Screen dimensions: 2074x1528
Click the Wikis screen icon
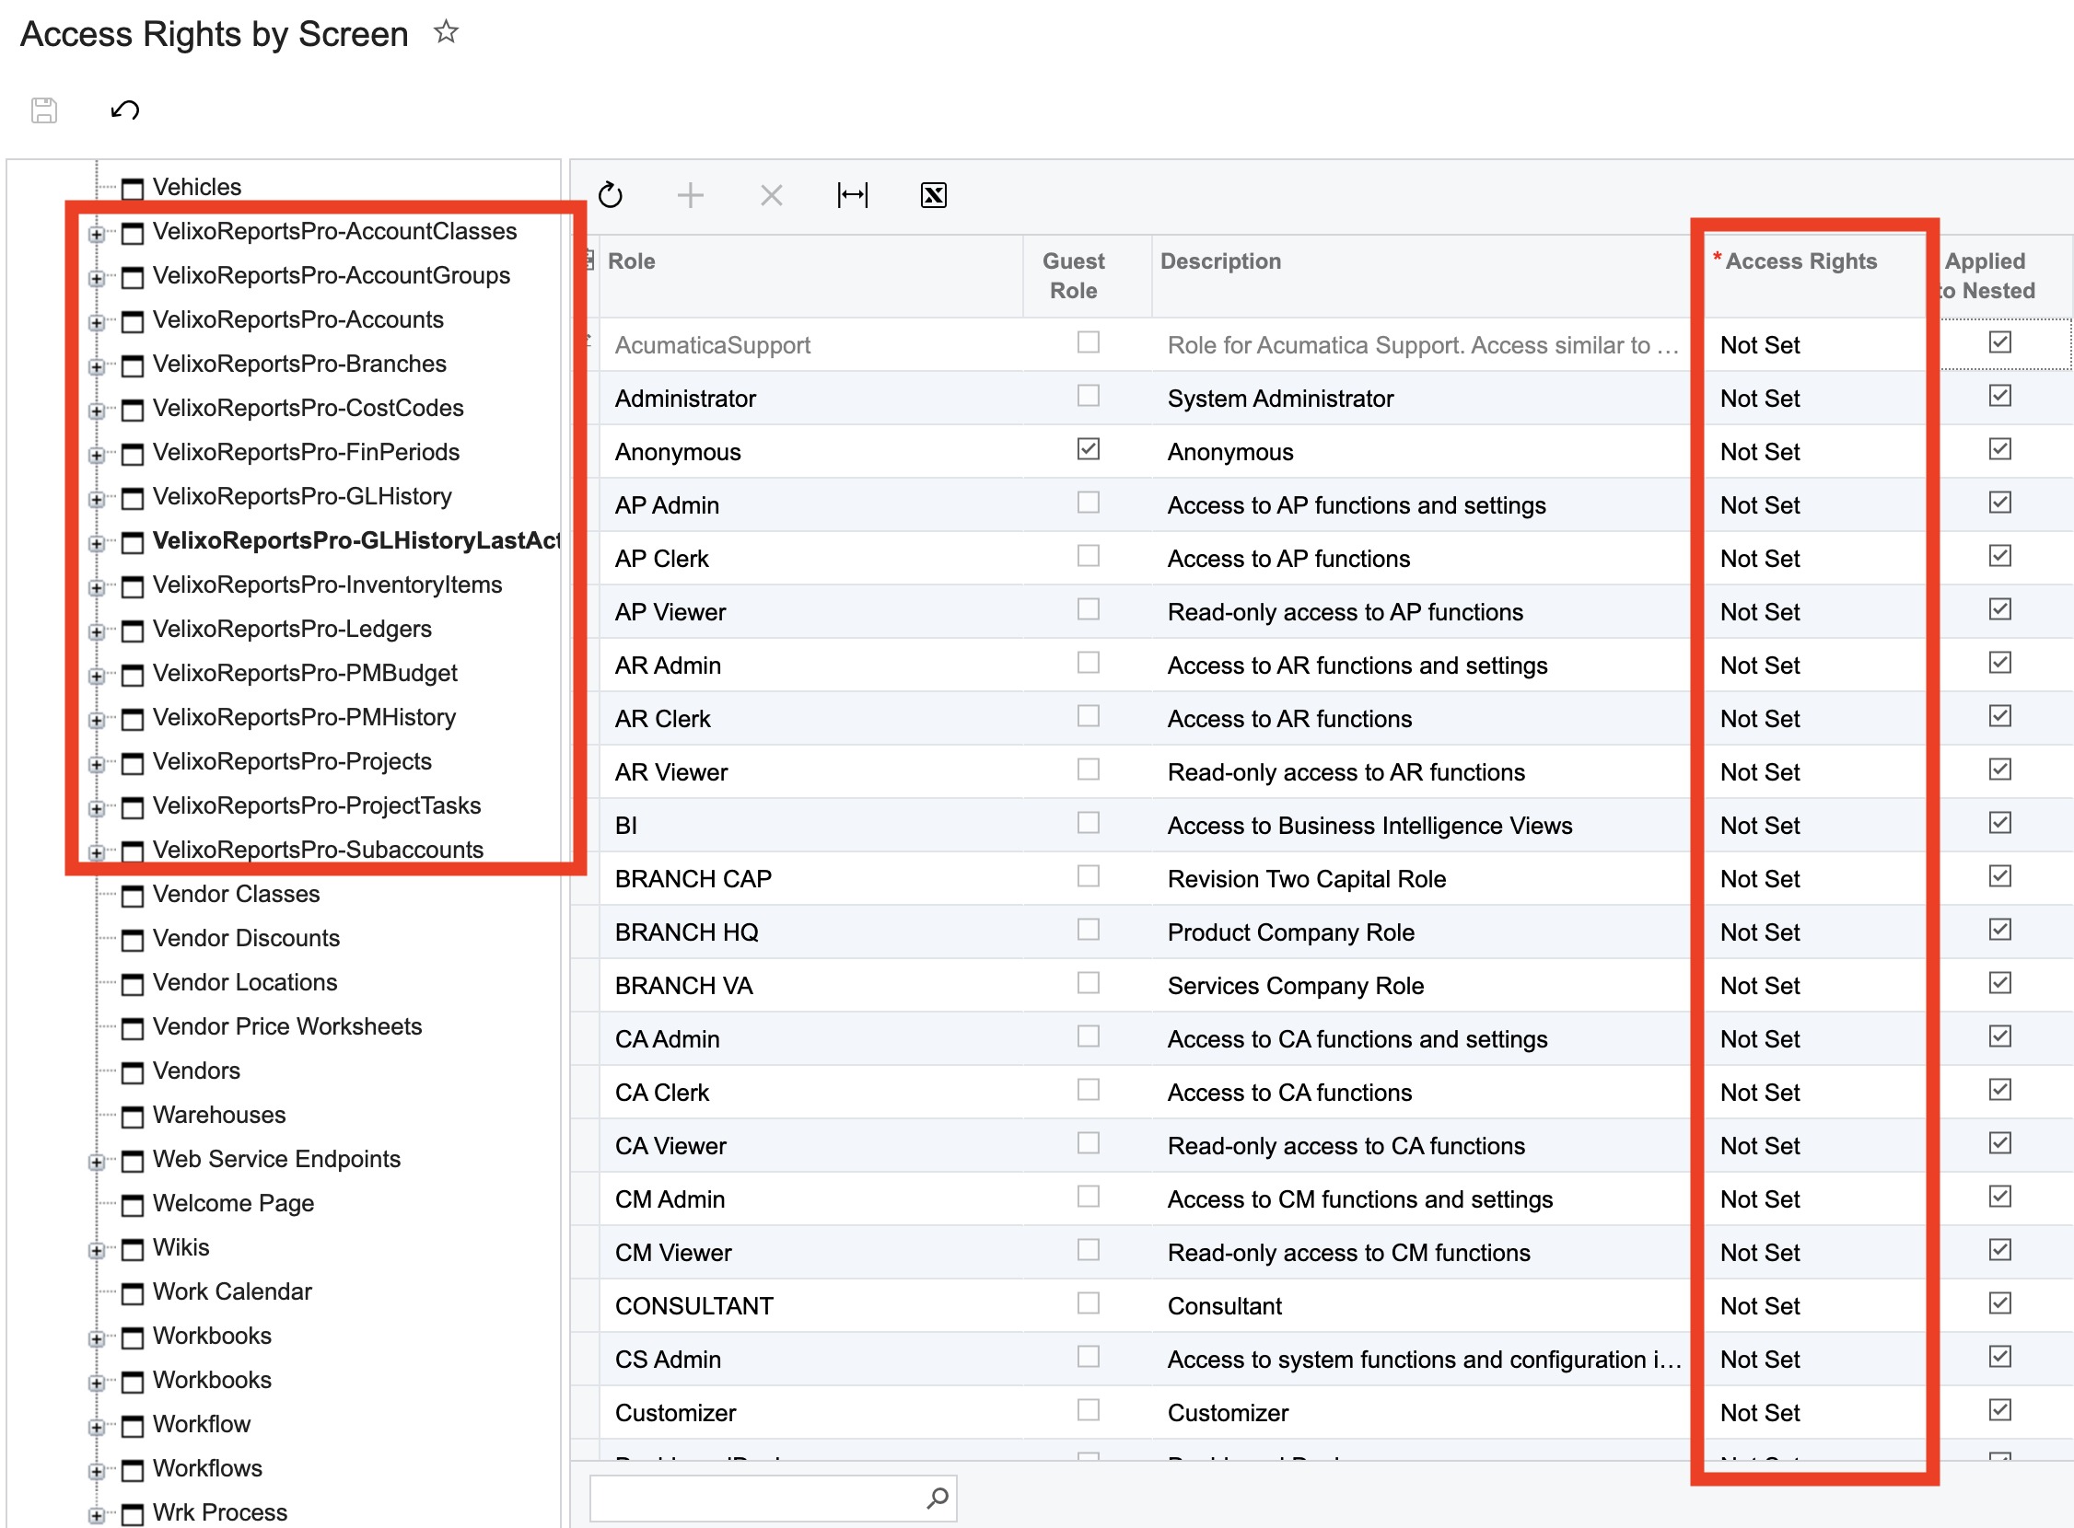click(134, 1250)
